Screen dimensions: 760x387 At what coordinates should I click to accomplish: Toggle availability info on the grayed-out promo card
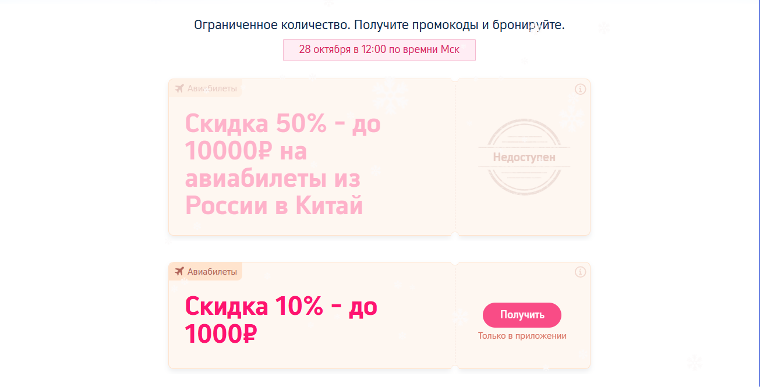pos(580,89)
